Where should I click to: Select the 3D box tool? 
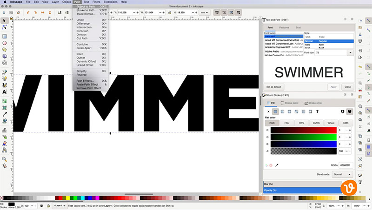[x=4, y=56]
